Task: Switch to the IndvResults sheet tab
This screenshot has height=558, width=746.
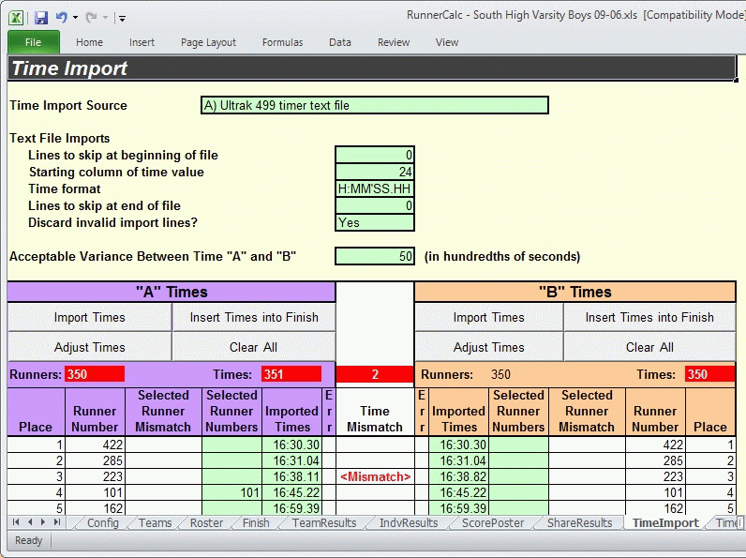Action: [409, 522]
